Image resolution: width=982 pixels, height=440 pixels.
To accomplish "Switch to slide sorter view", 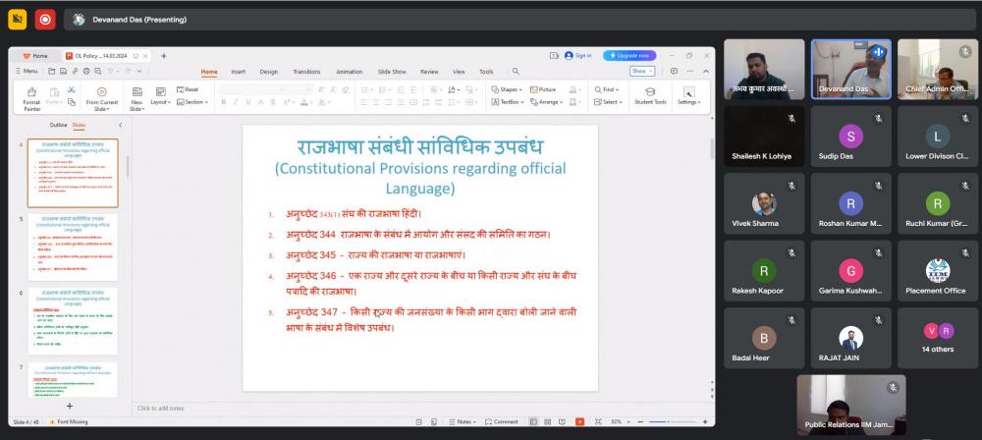I will coord(548,421).
